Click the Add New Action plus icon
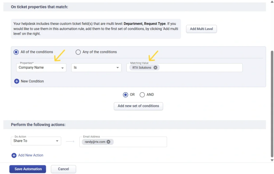The image size is (274, 174). (x=14, y=155)
